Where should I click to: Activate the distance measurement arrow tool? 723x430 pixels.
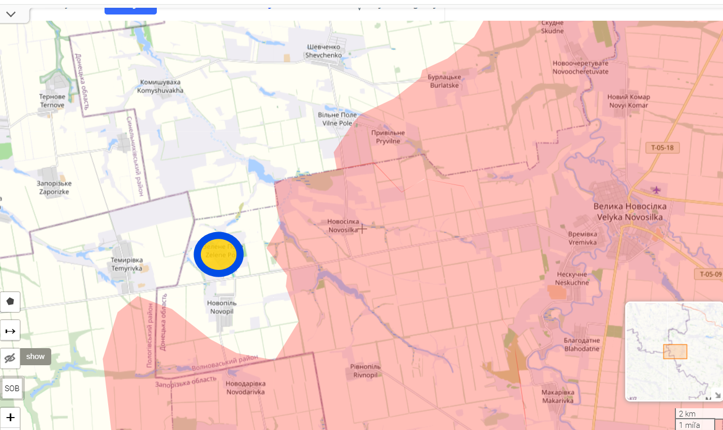(10, 331)
